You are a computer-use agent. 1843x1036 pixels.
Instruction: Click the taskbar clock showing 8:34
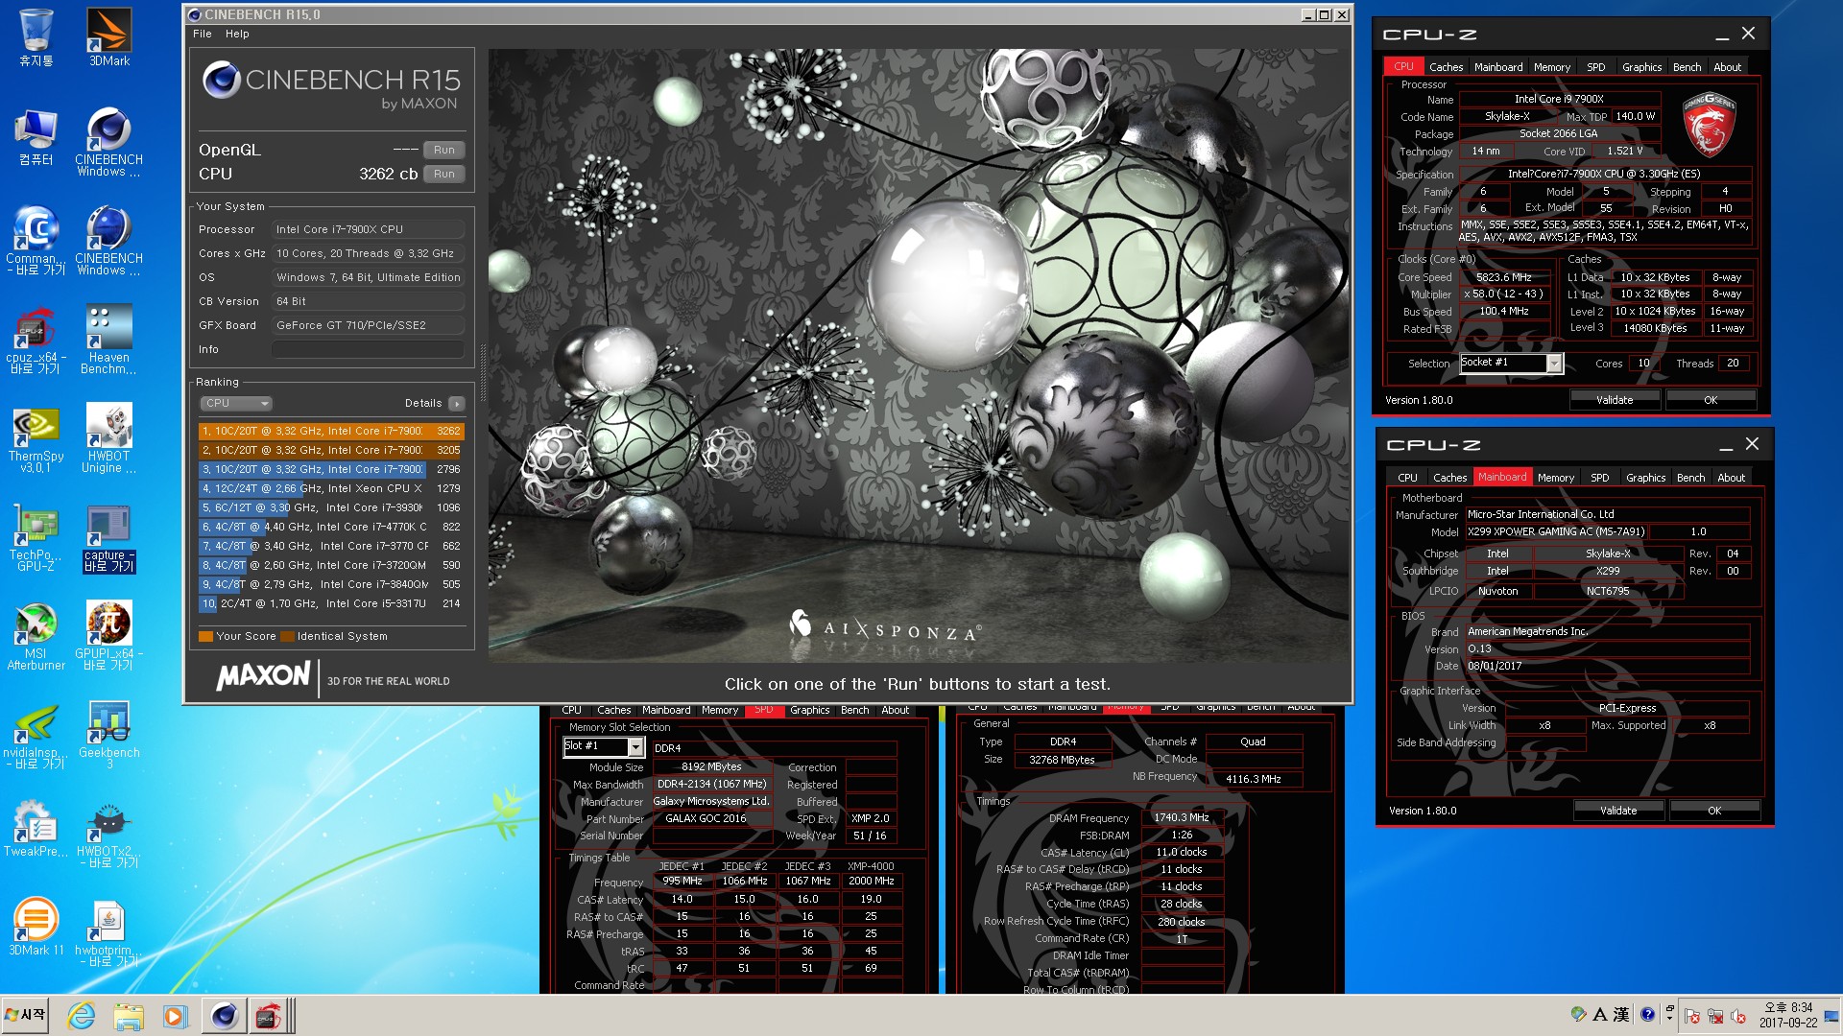click(1788, 1015)
